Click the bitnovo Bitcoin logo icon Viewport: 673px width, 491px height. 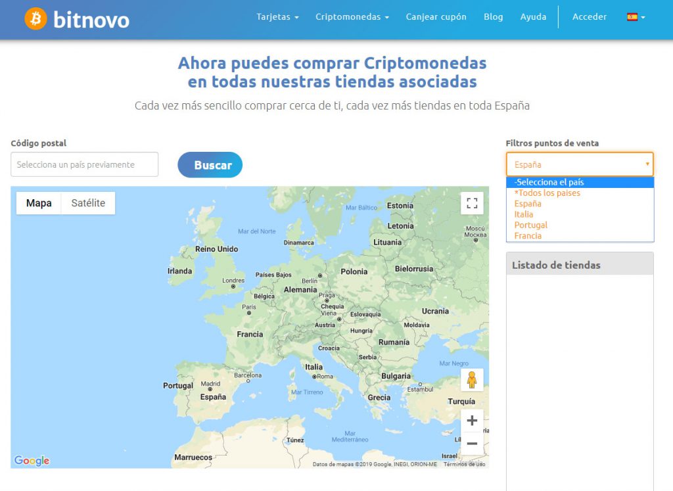tap(35, 18)
